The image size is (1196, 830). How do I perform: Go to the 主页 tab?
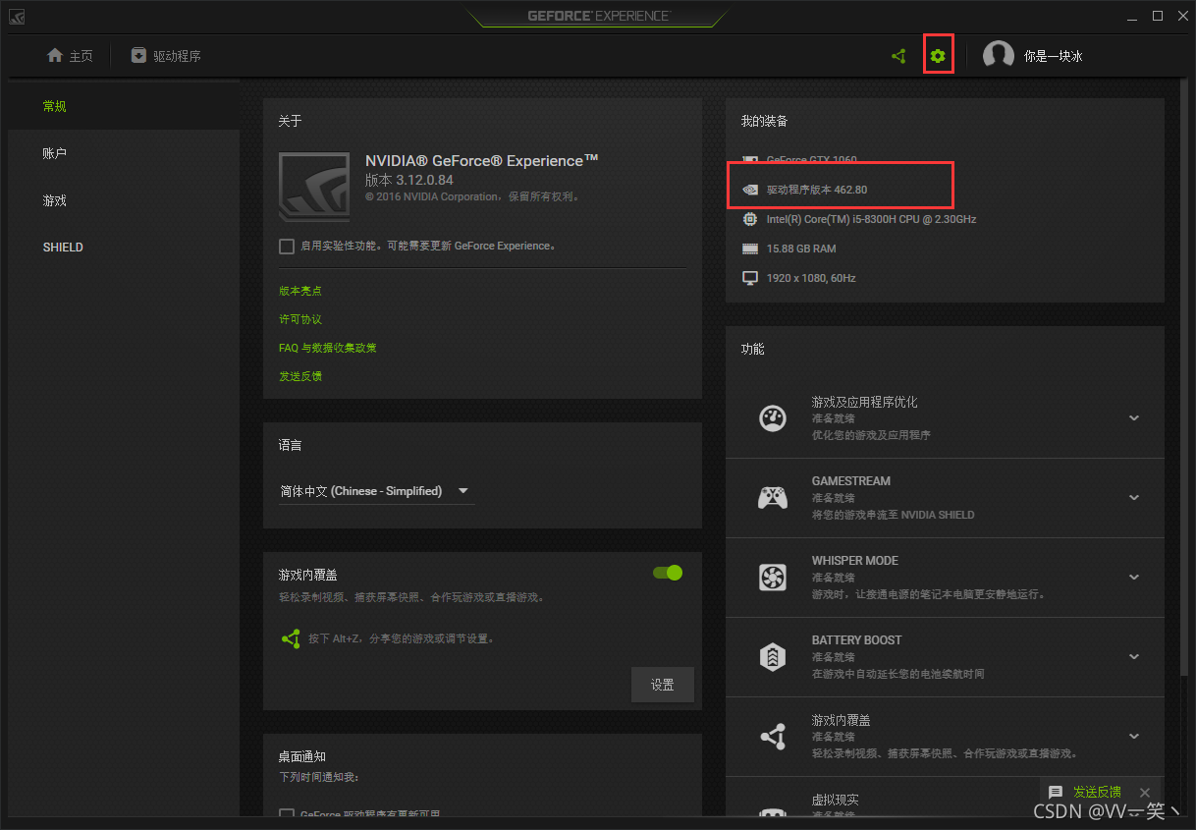coord(70,56)
